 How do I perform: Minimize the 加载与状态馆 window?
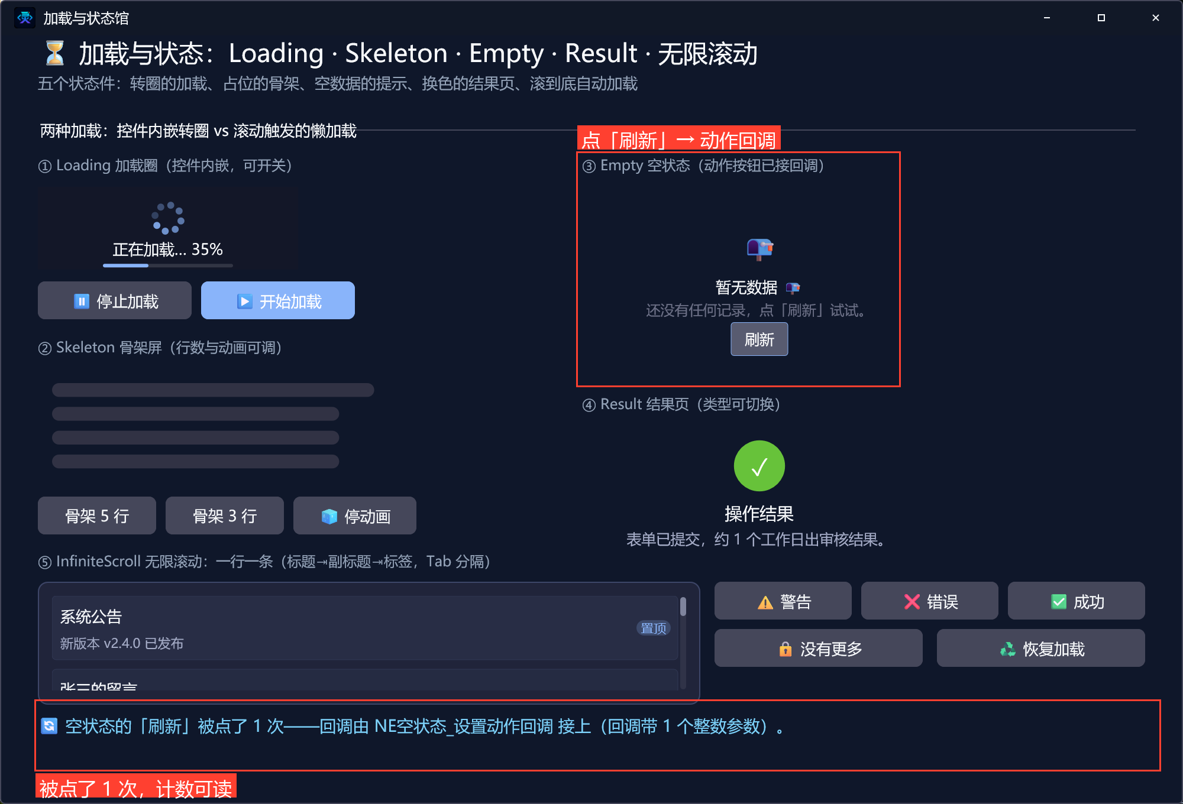point(1047,18)
